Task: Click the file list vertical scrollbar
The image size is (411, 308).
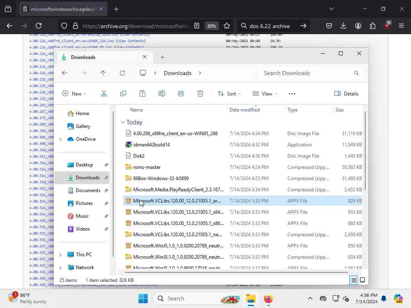Action: tap(365, 151)
